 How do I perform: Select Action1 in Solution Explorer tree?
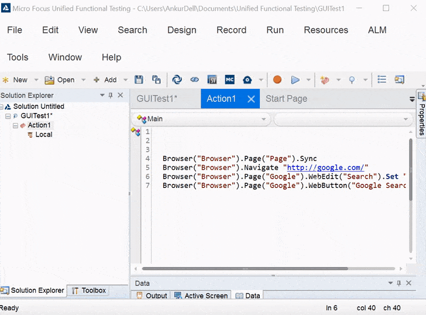tap(39, 125)
